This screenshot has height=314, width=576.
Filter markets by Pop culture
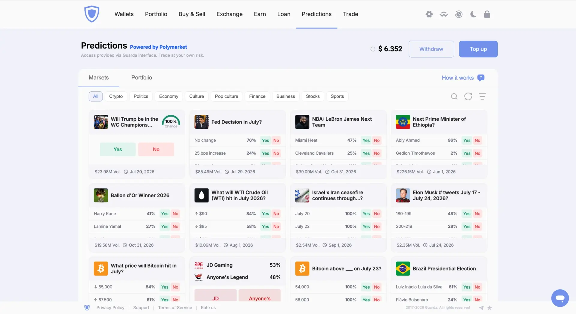tap(226, 96)
